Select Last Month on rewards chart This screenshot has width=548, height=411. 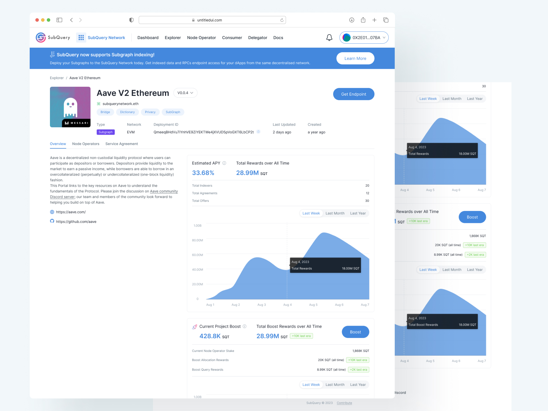(x=335, y=213)
